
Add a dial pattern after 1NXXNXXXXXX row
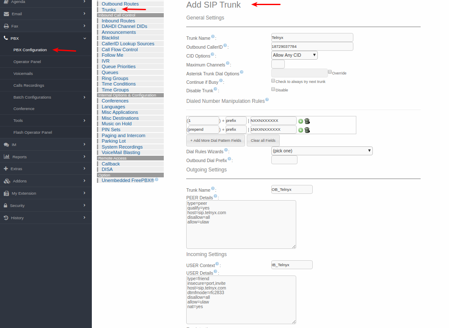point(300,130)
